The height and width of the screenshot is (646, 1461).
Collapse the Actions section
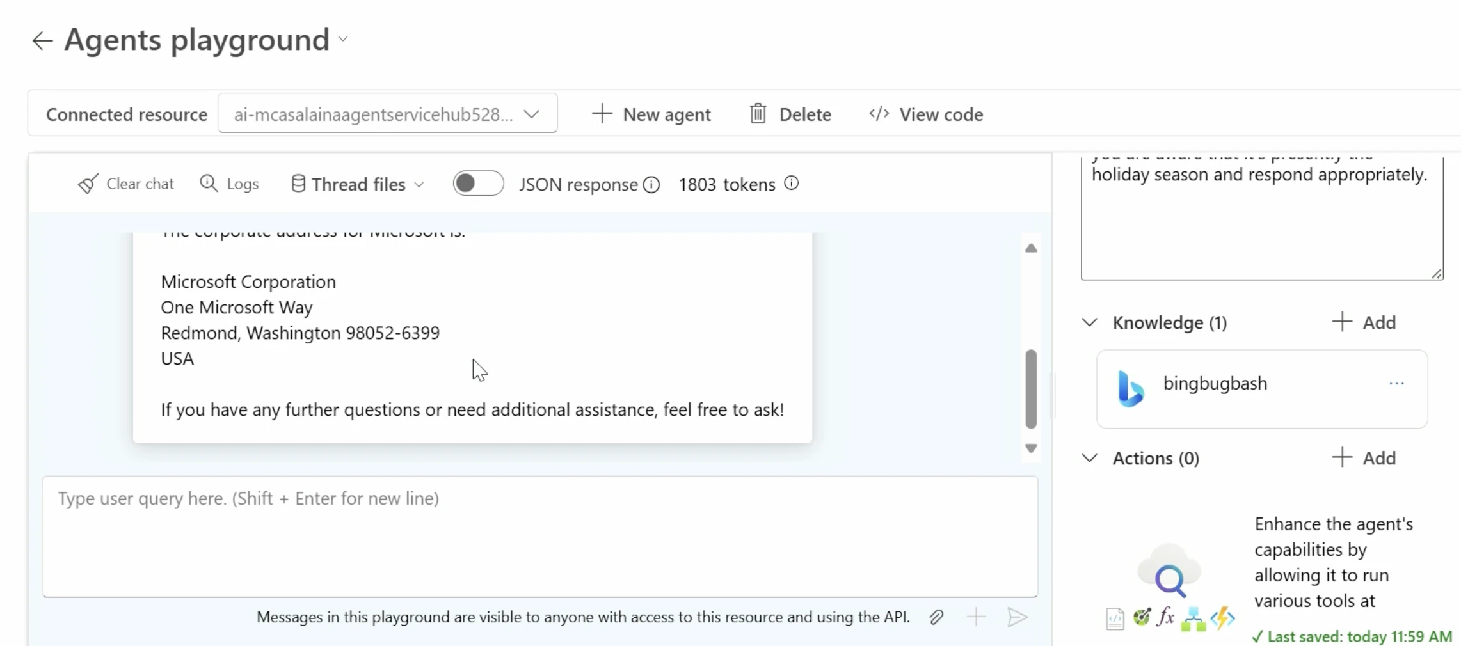coord(1089,458)
